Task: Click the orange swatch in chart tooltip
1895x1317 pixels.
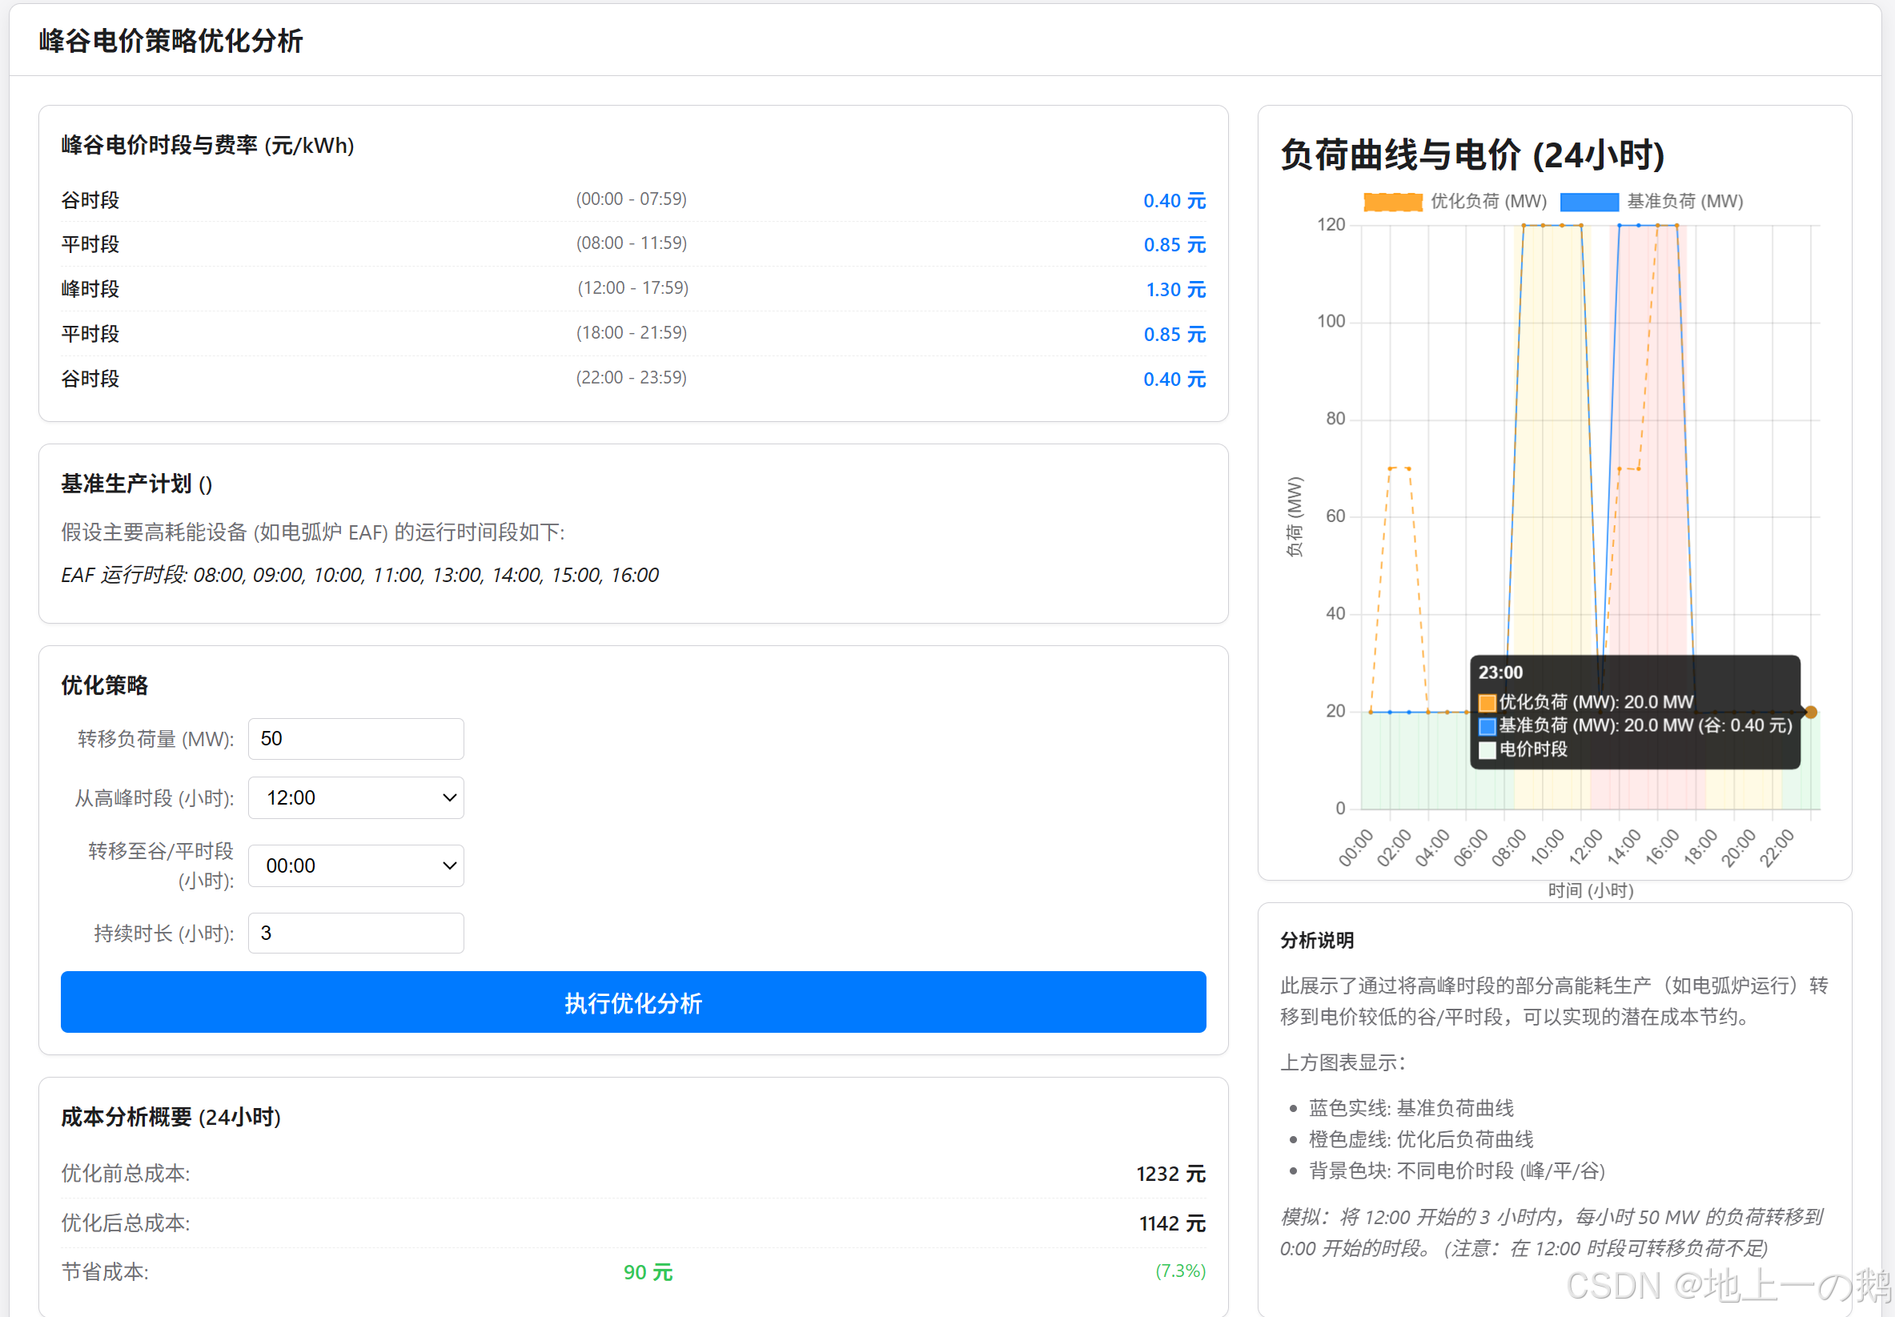Action: (1487, 703)
